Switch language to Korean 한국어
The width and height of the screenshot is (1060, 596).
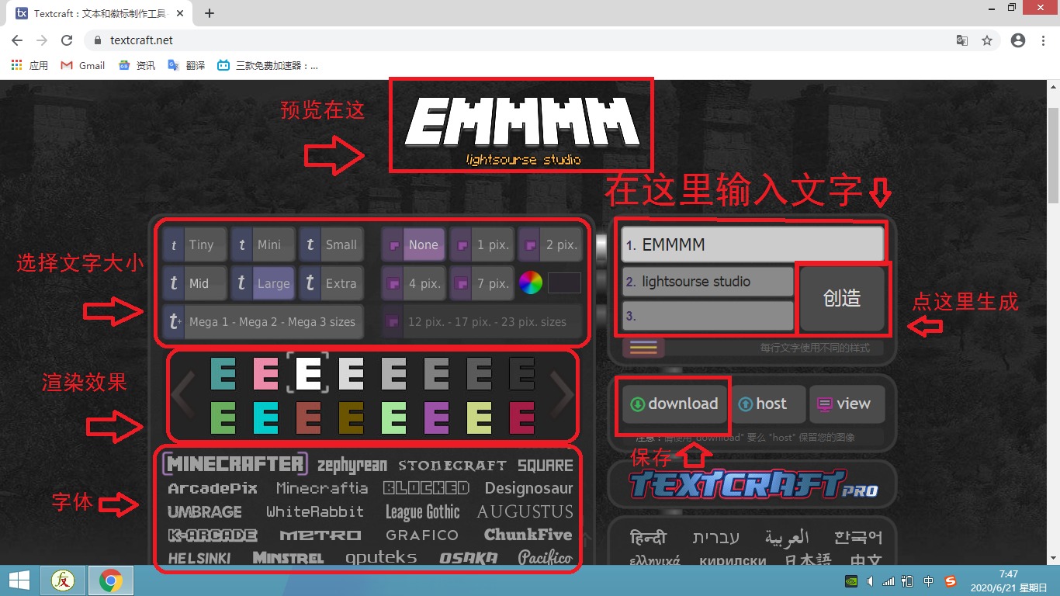coord(858,537)
